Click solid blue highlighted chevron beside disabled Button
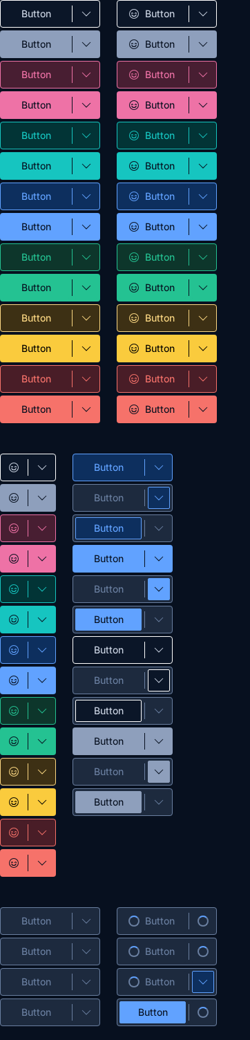 159,589
